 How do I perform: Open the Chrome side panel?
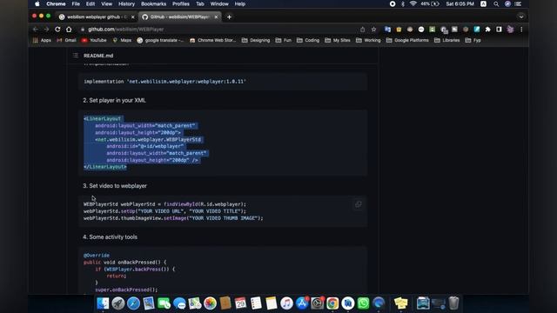[499, 30]
